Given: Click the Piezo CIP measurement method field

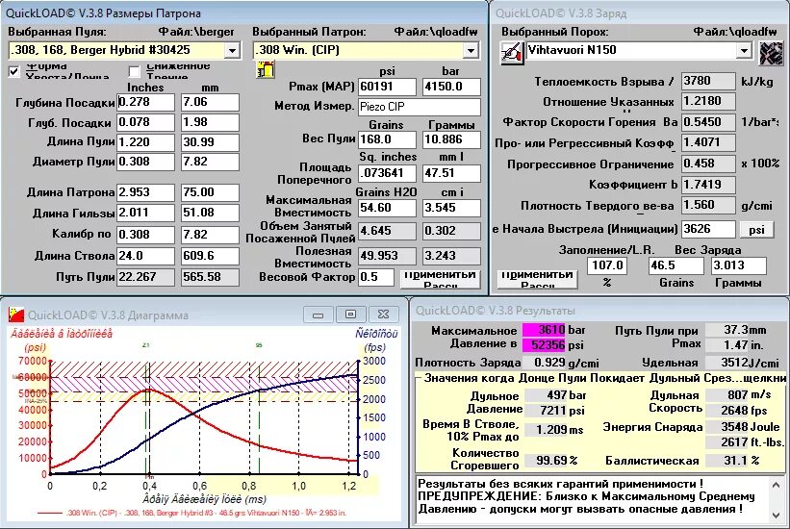Looking at the screenshot, I should click(420, 107).
